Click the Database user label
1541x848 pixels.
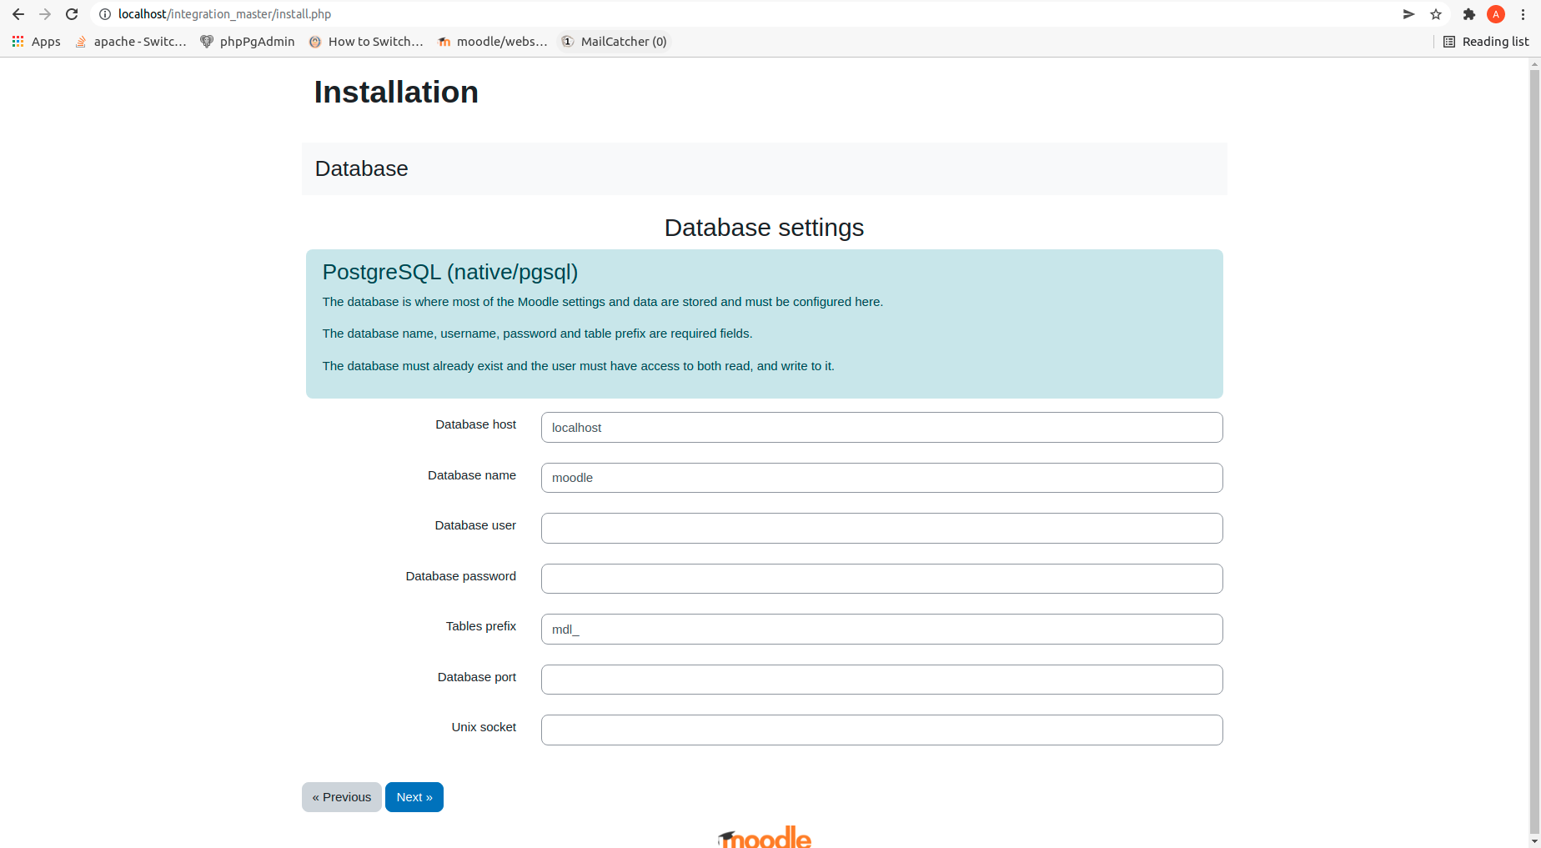click(x=475, y=525)
